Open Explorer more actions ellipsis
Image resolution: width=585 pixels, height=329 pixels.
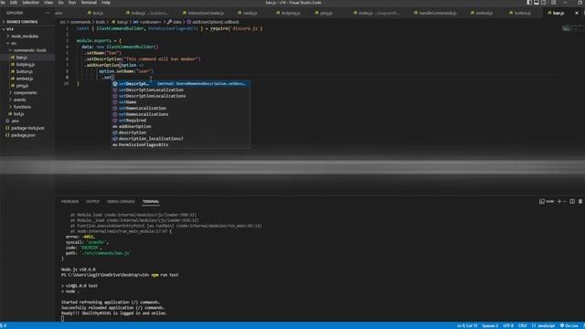[x=48, y=13]
